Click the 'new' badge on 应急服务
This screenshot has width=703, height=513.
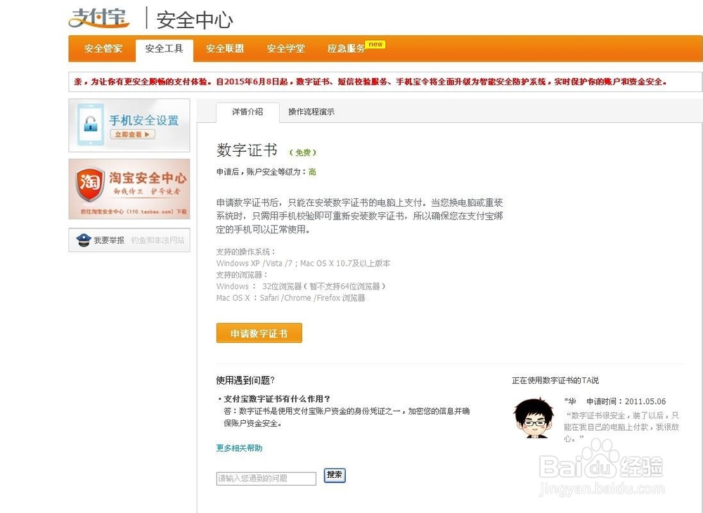point(375,43)
